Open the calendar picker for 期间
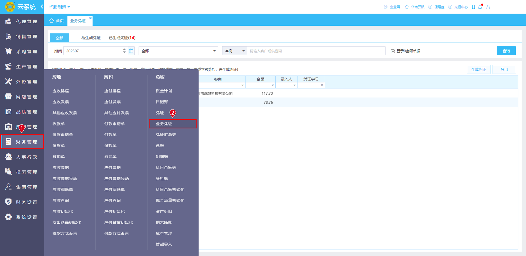The image size is (526, 256). pos(131,51)
